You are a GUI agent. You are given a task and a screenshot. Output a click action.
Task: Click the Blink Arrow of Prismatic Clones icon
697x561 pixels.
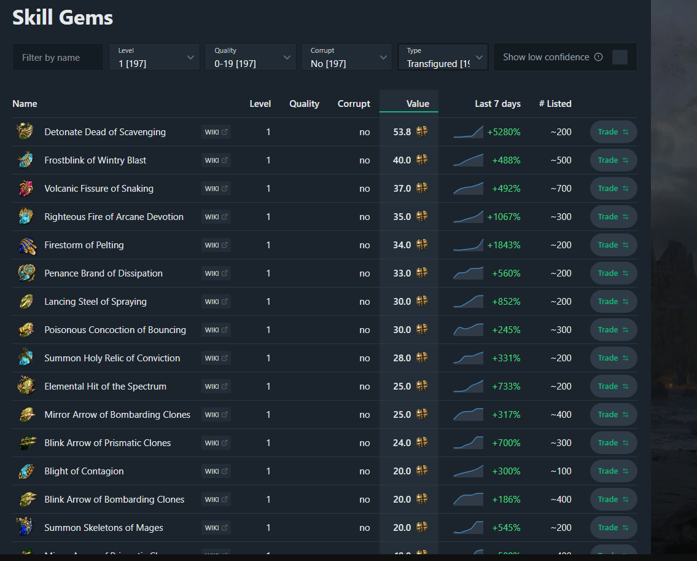[x=28, y=442]
